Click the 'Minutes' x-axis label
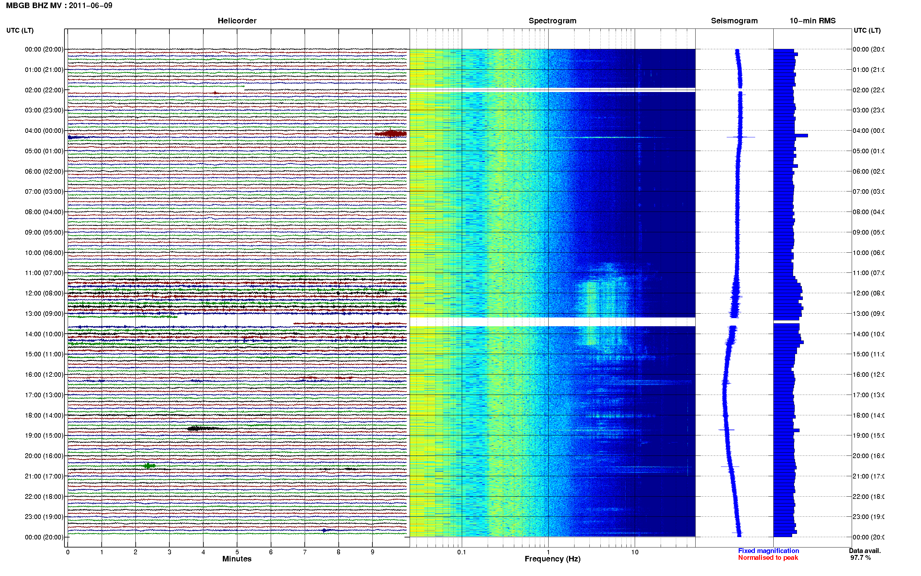The height and width of the screenshot is (576, 921). coord(237,559)
